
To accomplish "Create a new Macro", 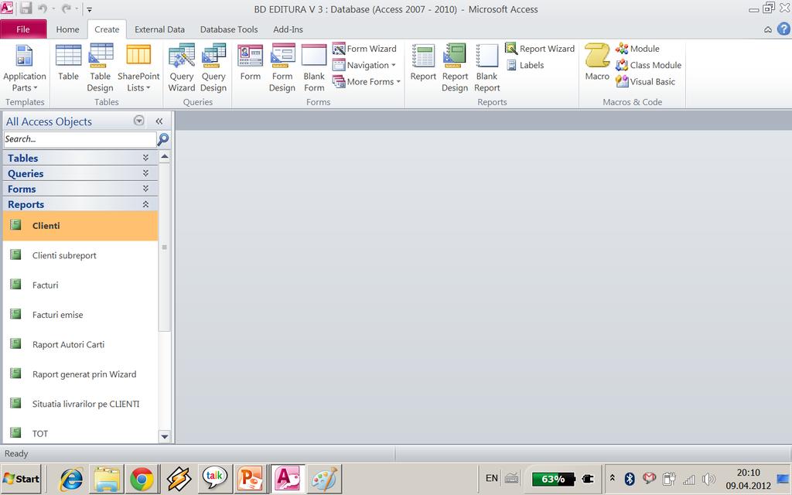I will 597,63.
